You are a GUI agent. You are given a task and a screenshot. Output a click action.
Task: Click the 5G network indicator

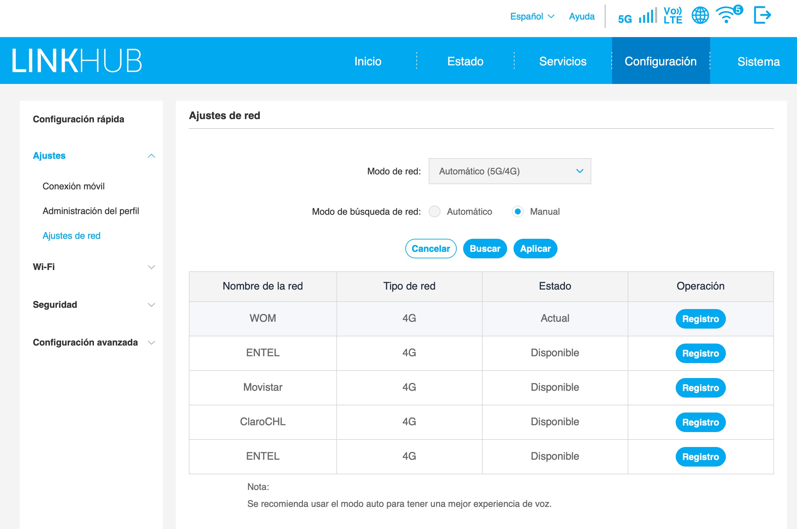pyautogui.click(x=625, y=19)
